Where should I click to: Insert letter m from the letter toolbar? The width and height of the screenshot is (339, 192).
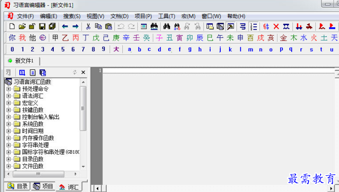(x=250, y=49)
